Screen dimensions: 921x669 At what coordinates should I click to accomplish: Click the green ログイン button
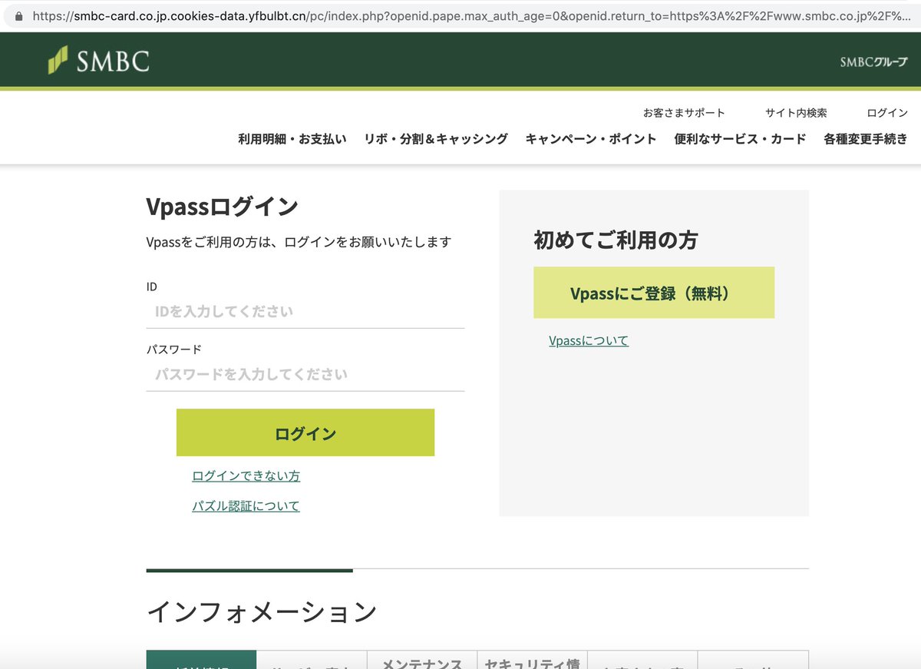pyautogui.click(x=305, y=432)
